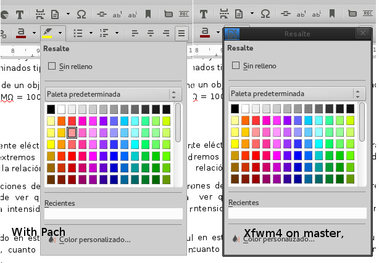Open 'Paleta predeterminada' dropdown in left panel
This screenshot has width=379, height=263.
(x=112, y=94)
